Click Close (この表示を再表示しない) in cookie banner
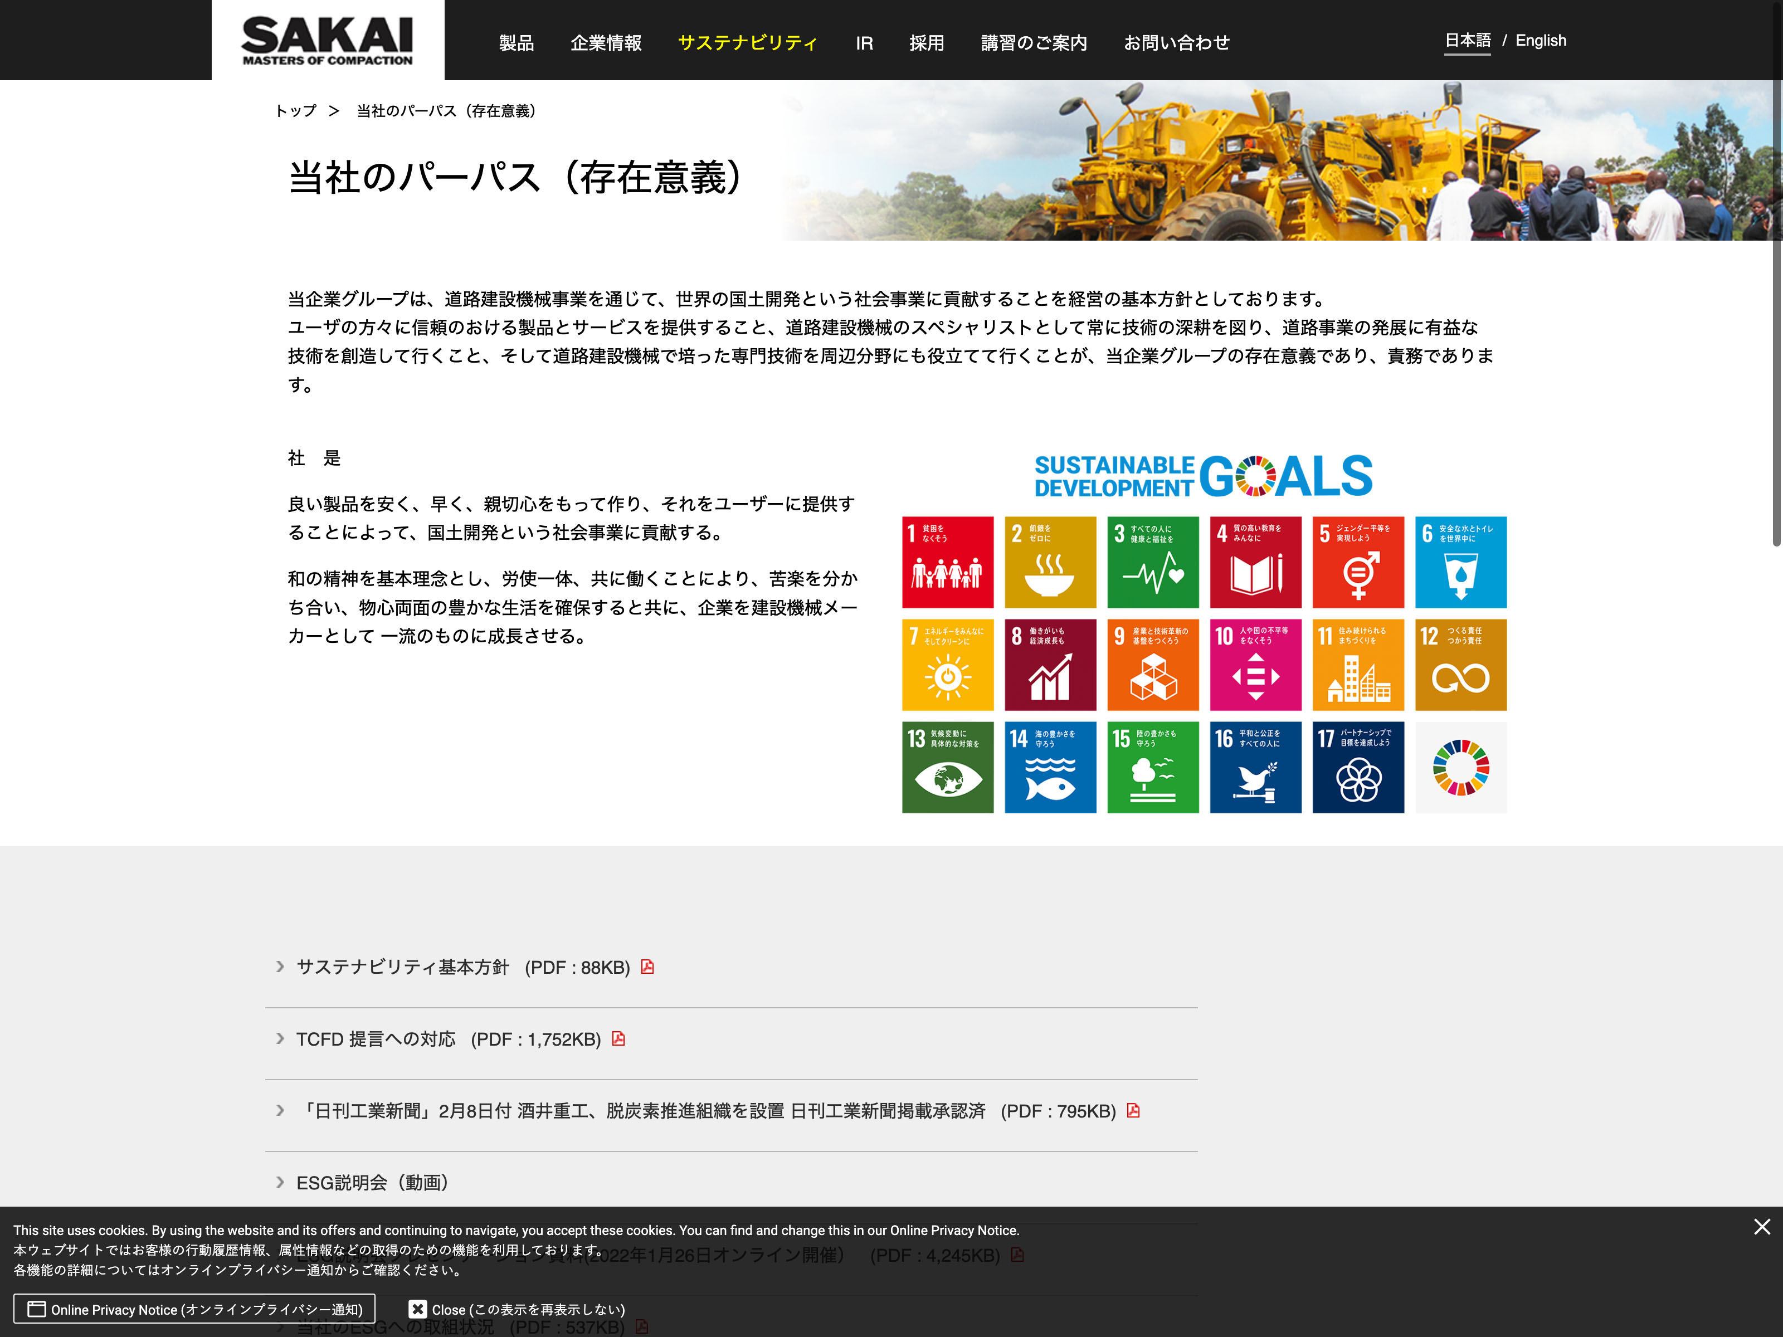Screen dimensions: 1783x1337 517,1310
